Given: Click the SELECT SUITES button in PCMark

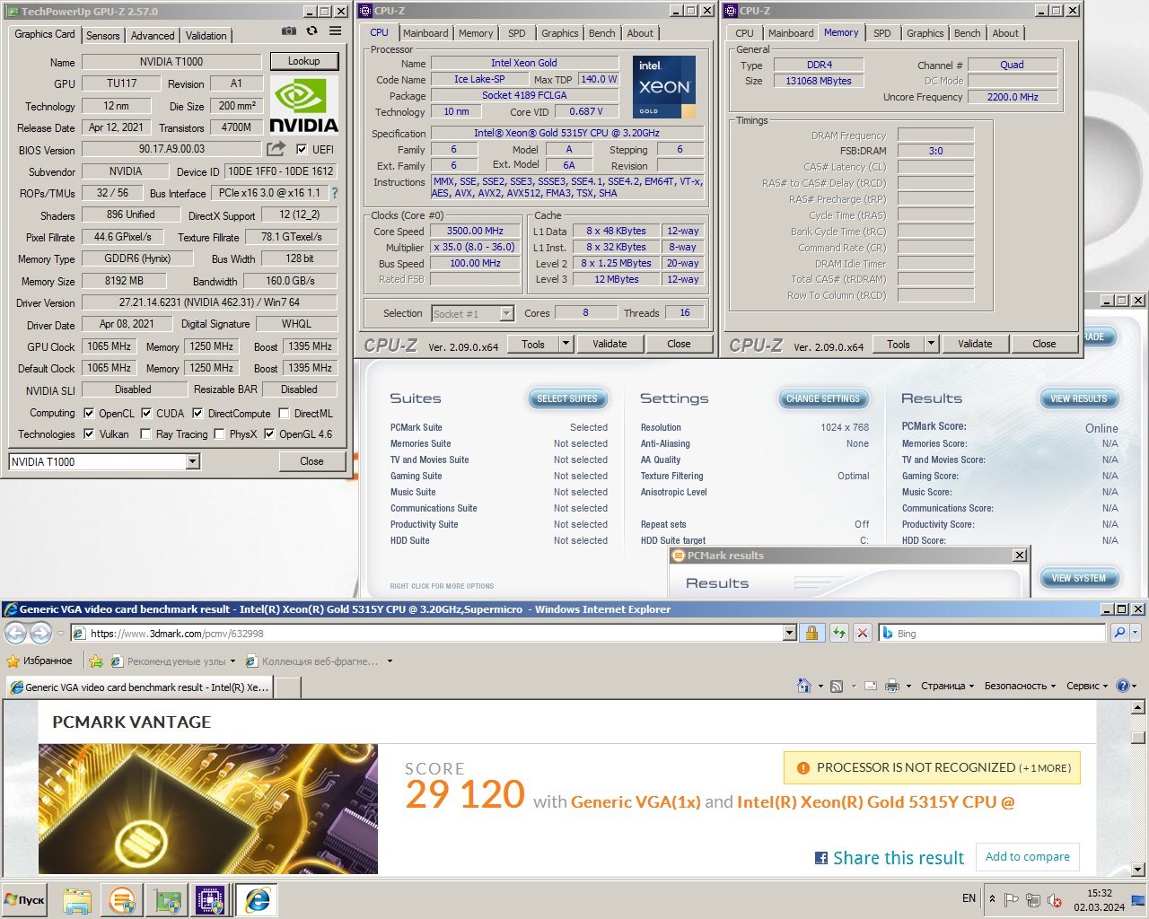Looking at the screenshot, I should pyautogui.click(x=567, y=398).
